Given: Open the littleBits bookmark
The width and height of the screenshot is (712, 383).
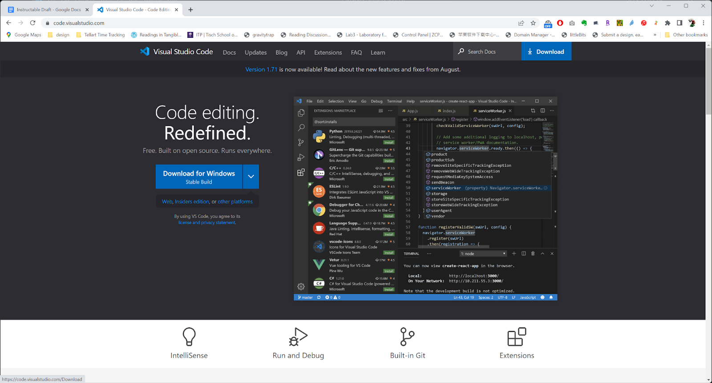Looking at the screenshot, I should click(574, 35).
